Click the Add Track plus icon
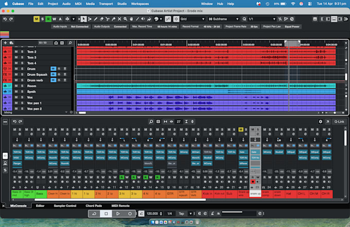The height and width of the screenshot is (227, 350). (5, 43)
